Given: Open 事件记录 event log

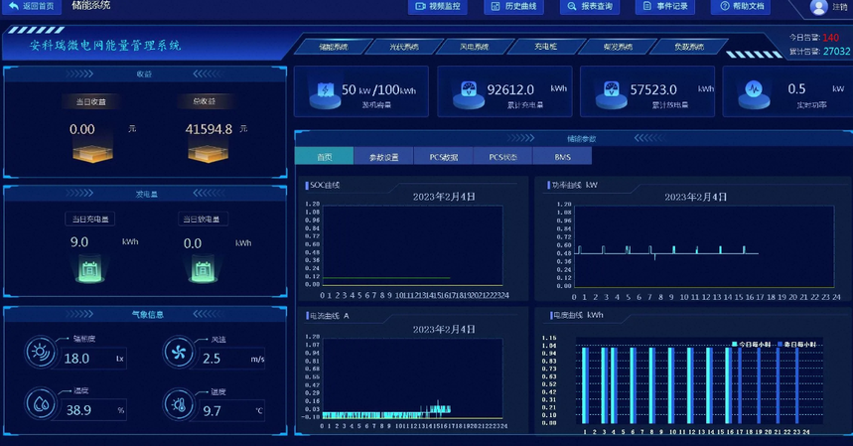Looking at the screenshot, I should [664, 7].
